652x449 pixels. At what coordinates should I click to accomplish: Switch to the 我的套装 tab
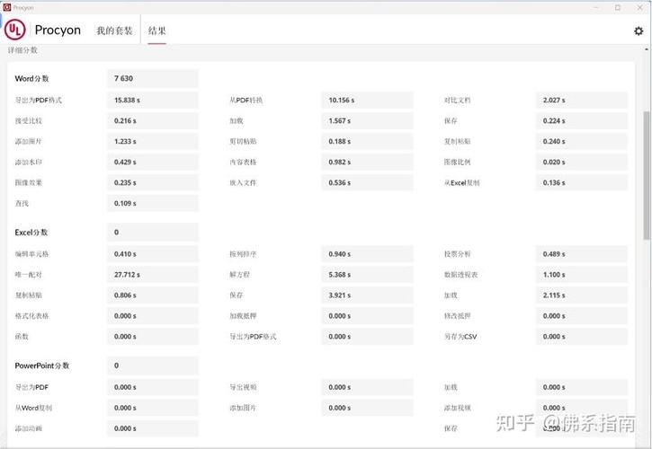click(114, 31)
